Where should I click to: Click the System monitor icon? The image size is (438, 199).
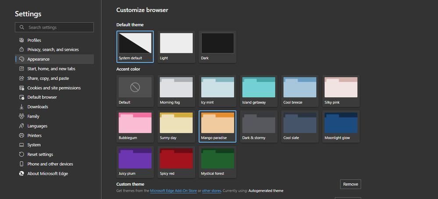pos(21,145)
